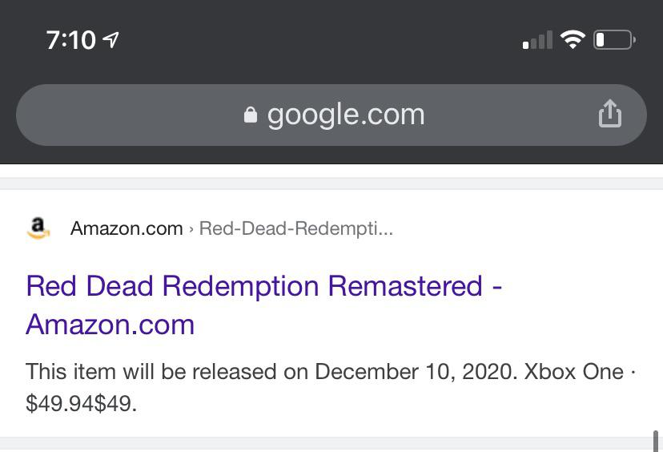Viewport: 663px width, 452px height.
Task: Tap the battery level indicator
Action: click(614, 39)
